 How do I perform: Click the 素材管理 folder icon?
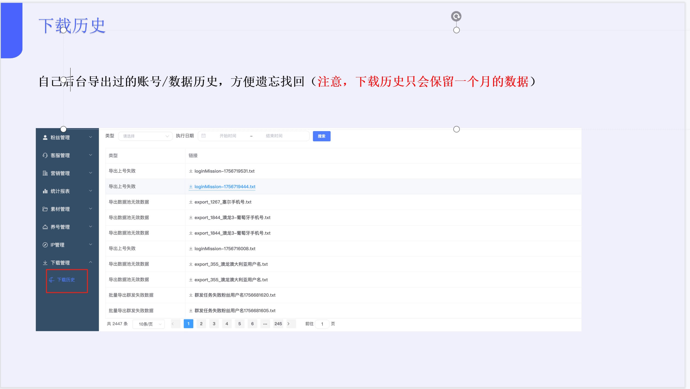[45, 209]
